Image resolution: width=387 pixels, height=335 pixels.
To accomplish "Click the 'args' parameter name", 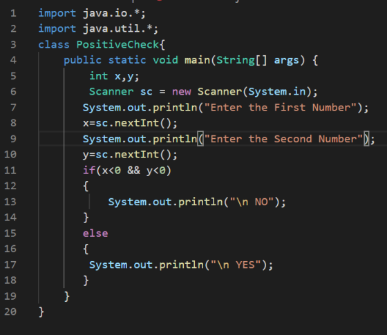I will [x=286, y=61].
